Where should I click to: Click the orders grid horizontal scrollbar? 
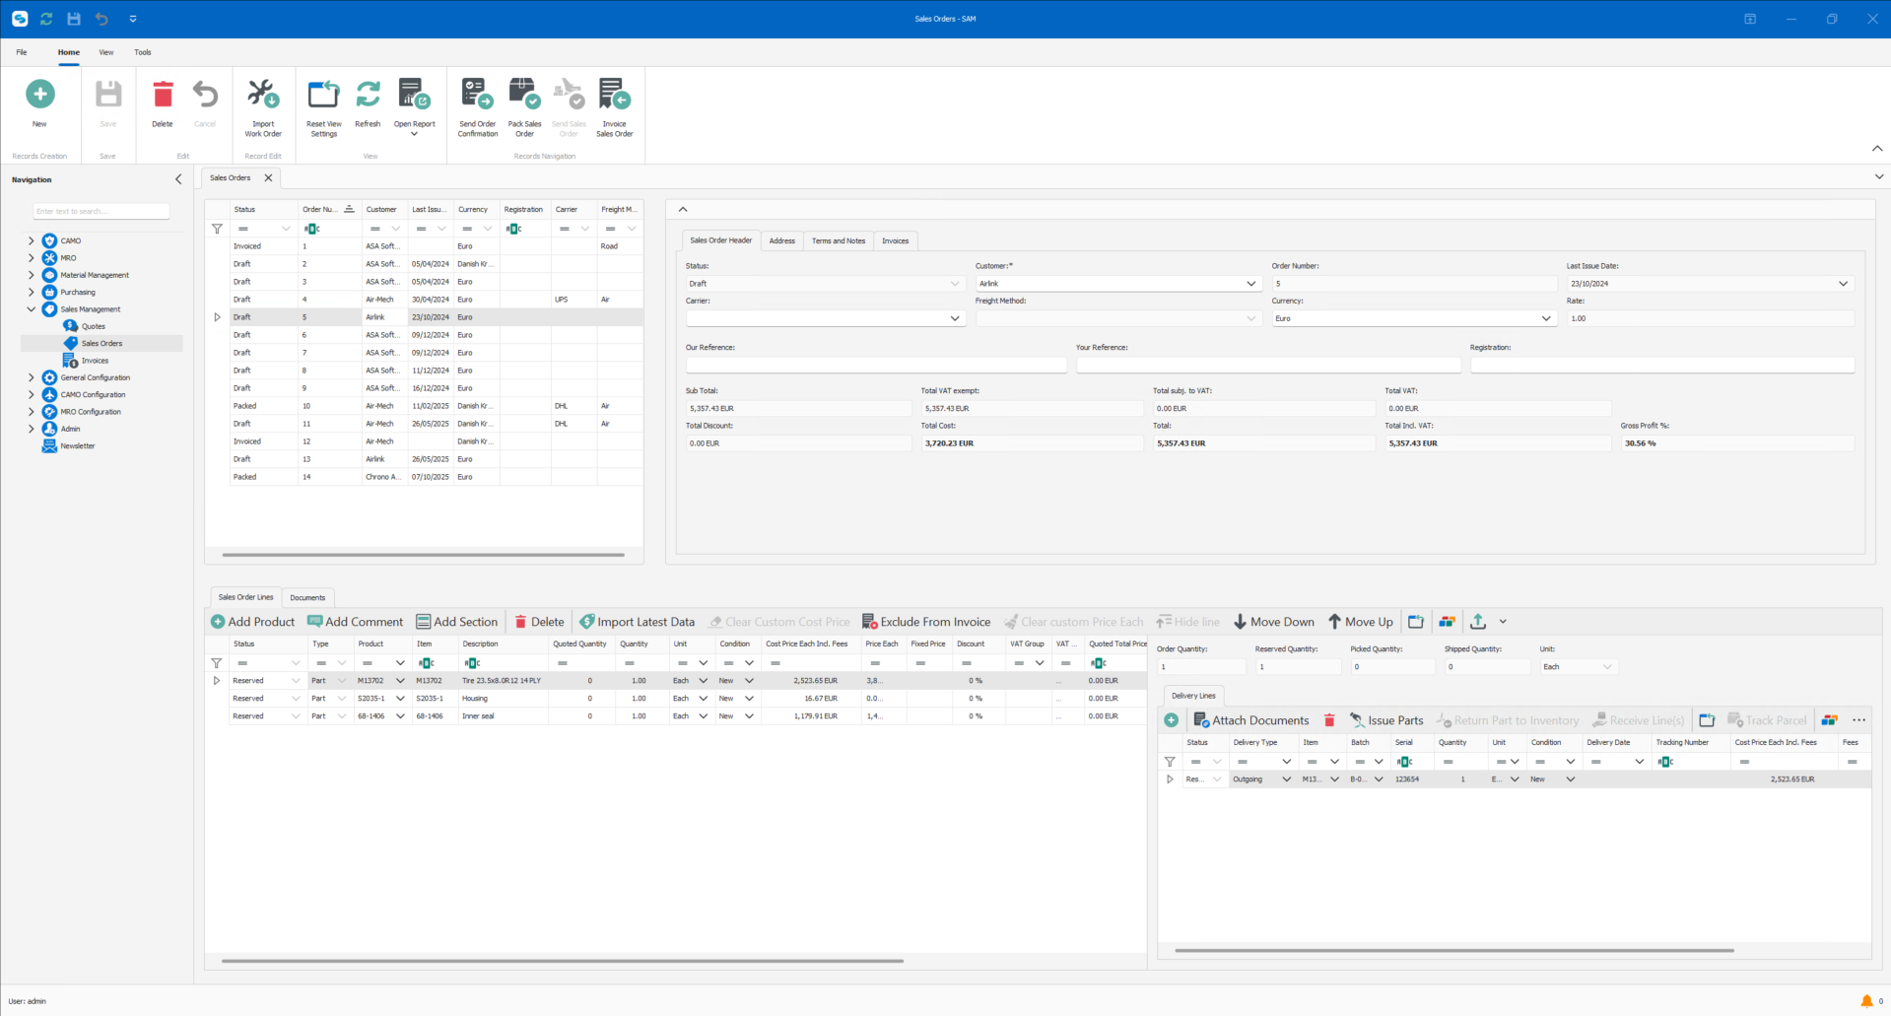pos(424,555)
